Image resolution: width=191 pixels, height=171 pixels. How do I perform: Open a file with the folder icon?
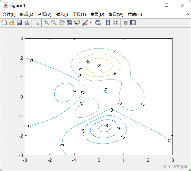point(11,23)
